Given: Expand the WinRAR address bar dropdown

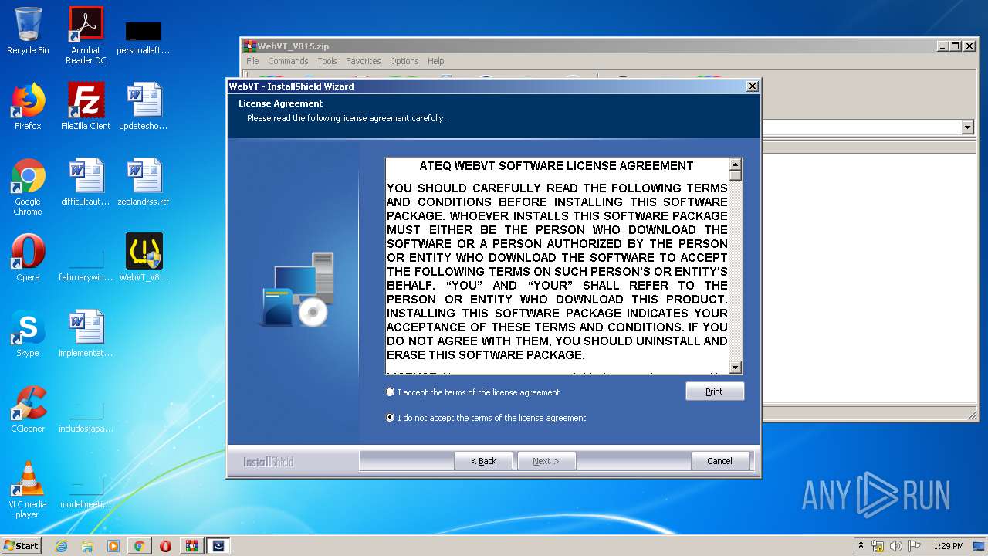Looking at the screenshot, I should coord(968,127).
